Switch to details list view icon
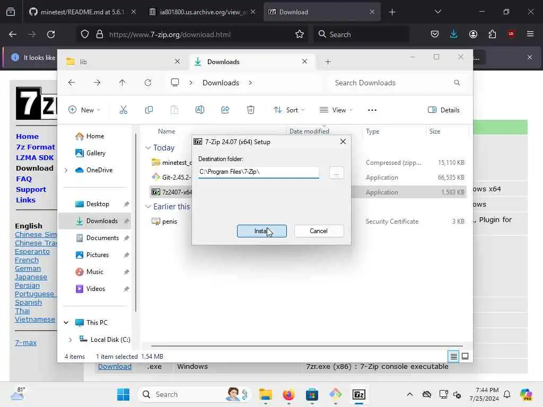Viewport: 543px width, 407px height. 453,356
